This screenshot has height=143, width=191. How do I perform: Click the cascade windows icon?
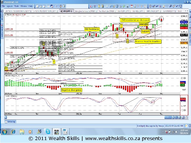[x=52, y=6]
